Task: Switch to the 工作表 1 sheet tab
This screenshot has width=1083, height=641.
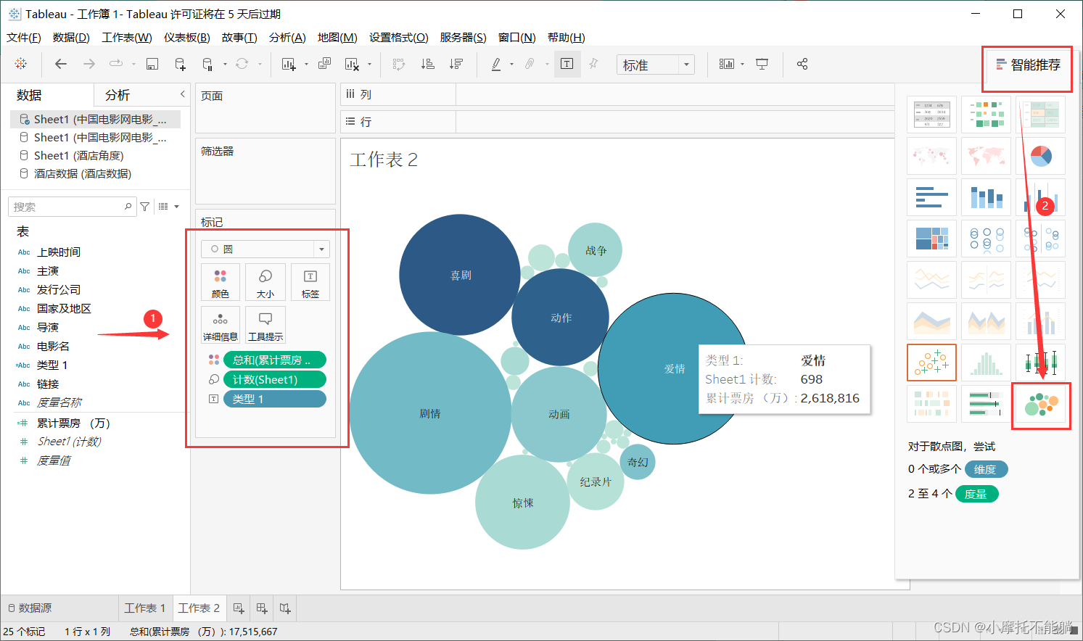Action: tap(145, 608)
